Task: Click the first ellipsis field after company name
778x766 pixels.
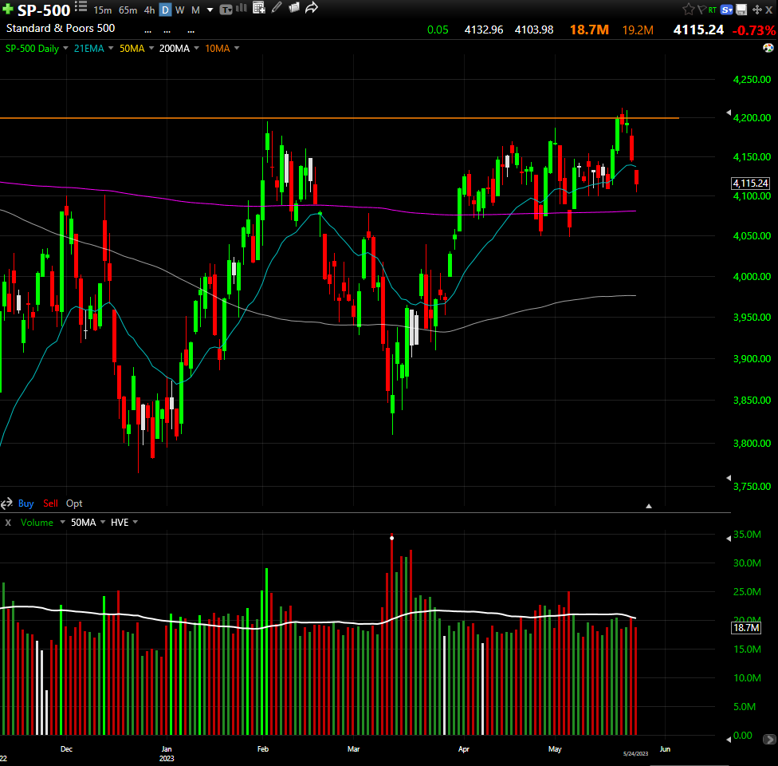Action: coord(147,31)
